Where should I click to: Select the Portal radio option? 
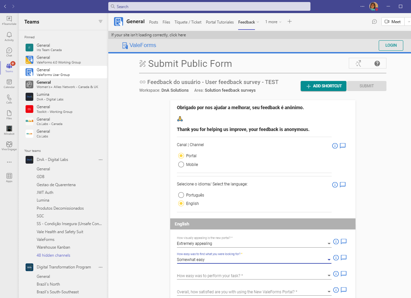tap(181, 156)
